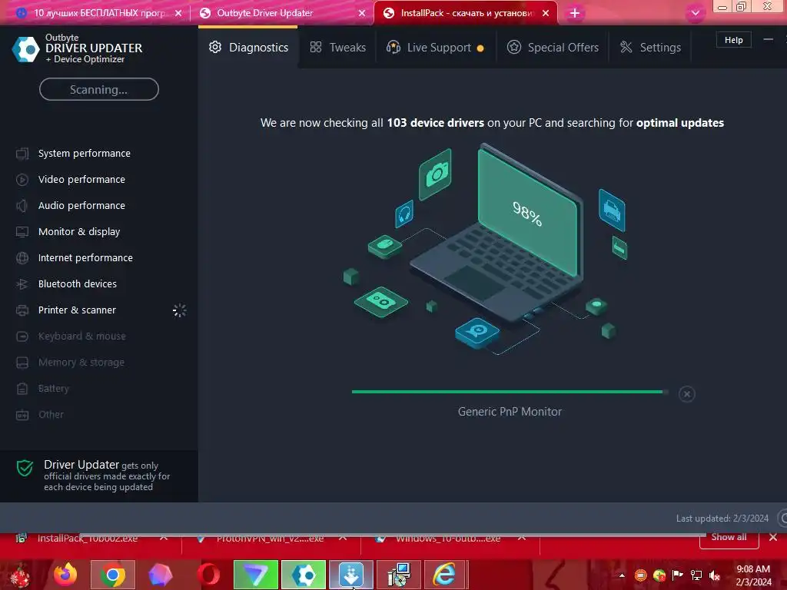Open the Diagnostics tab
The image size is (787, 590).
[248, 47]
